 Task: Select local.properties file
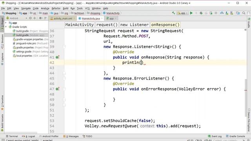coord(31,56)
